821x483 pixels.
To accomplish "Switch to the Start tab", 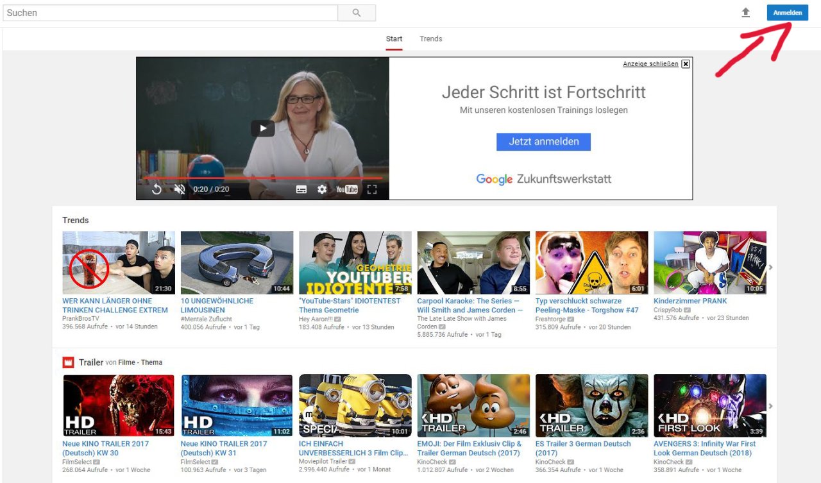I will [394, 38].
